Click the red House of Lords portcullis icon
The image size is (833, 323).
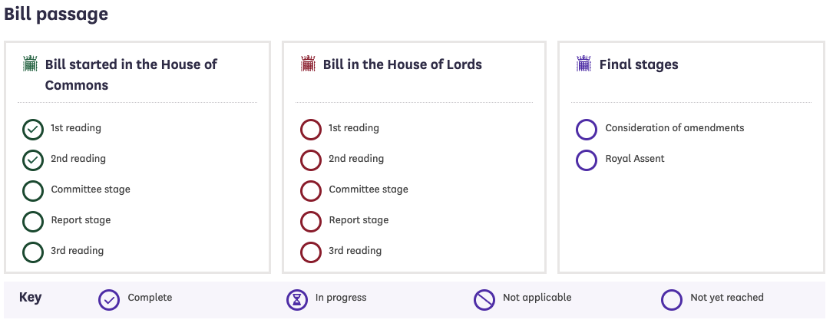coord(308,64)
